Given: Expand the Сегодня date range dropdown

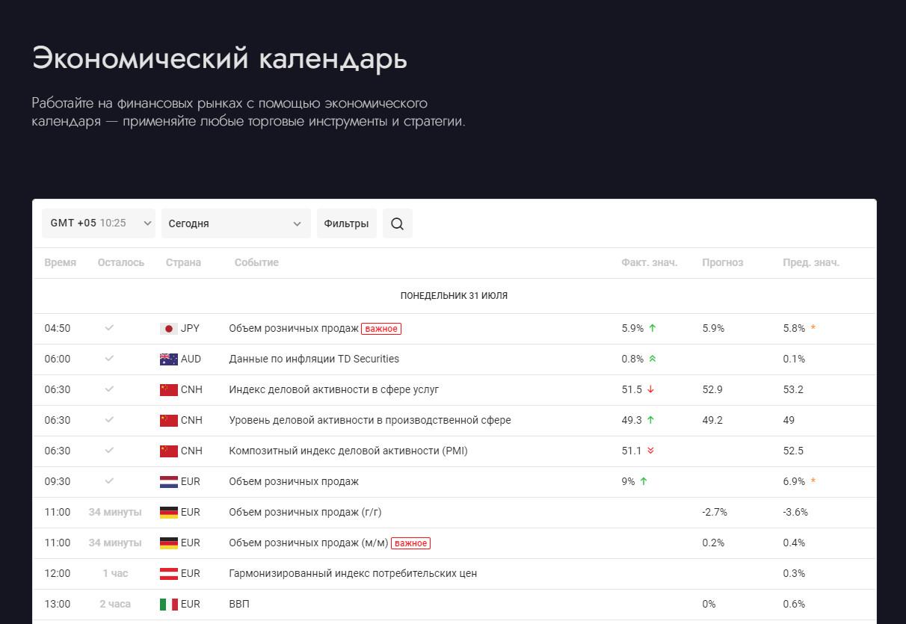Looking at the screenshot, I should point(235,223).
